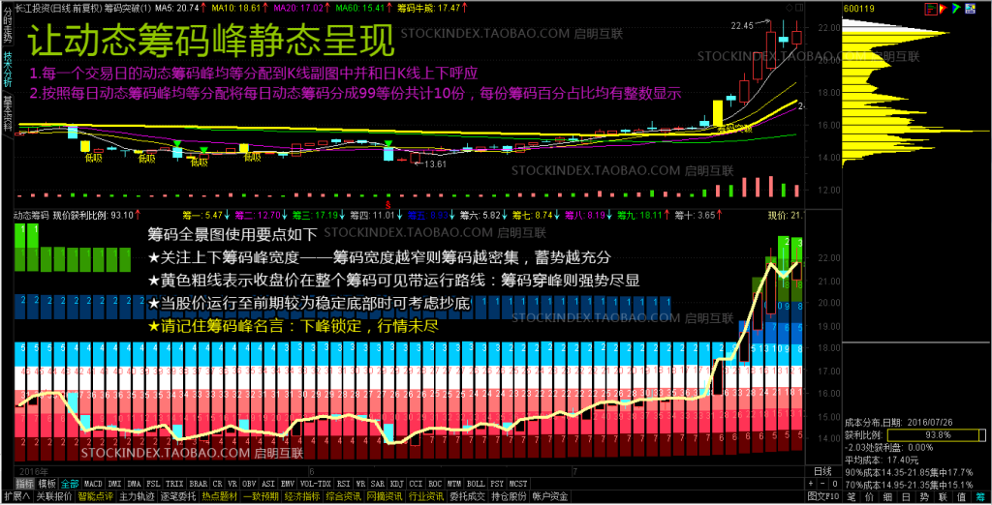Select the 模板 tab
This screenshot has height=505, width=992.
tap(47, 484)
